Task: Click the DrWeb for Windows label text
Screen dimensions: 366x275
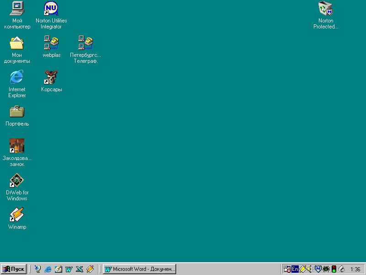Action: click(x=17, y=195)
